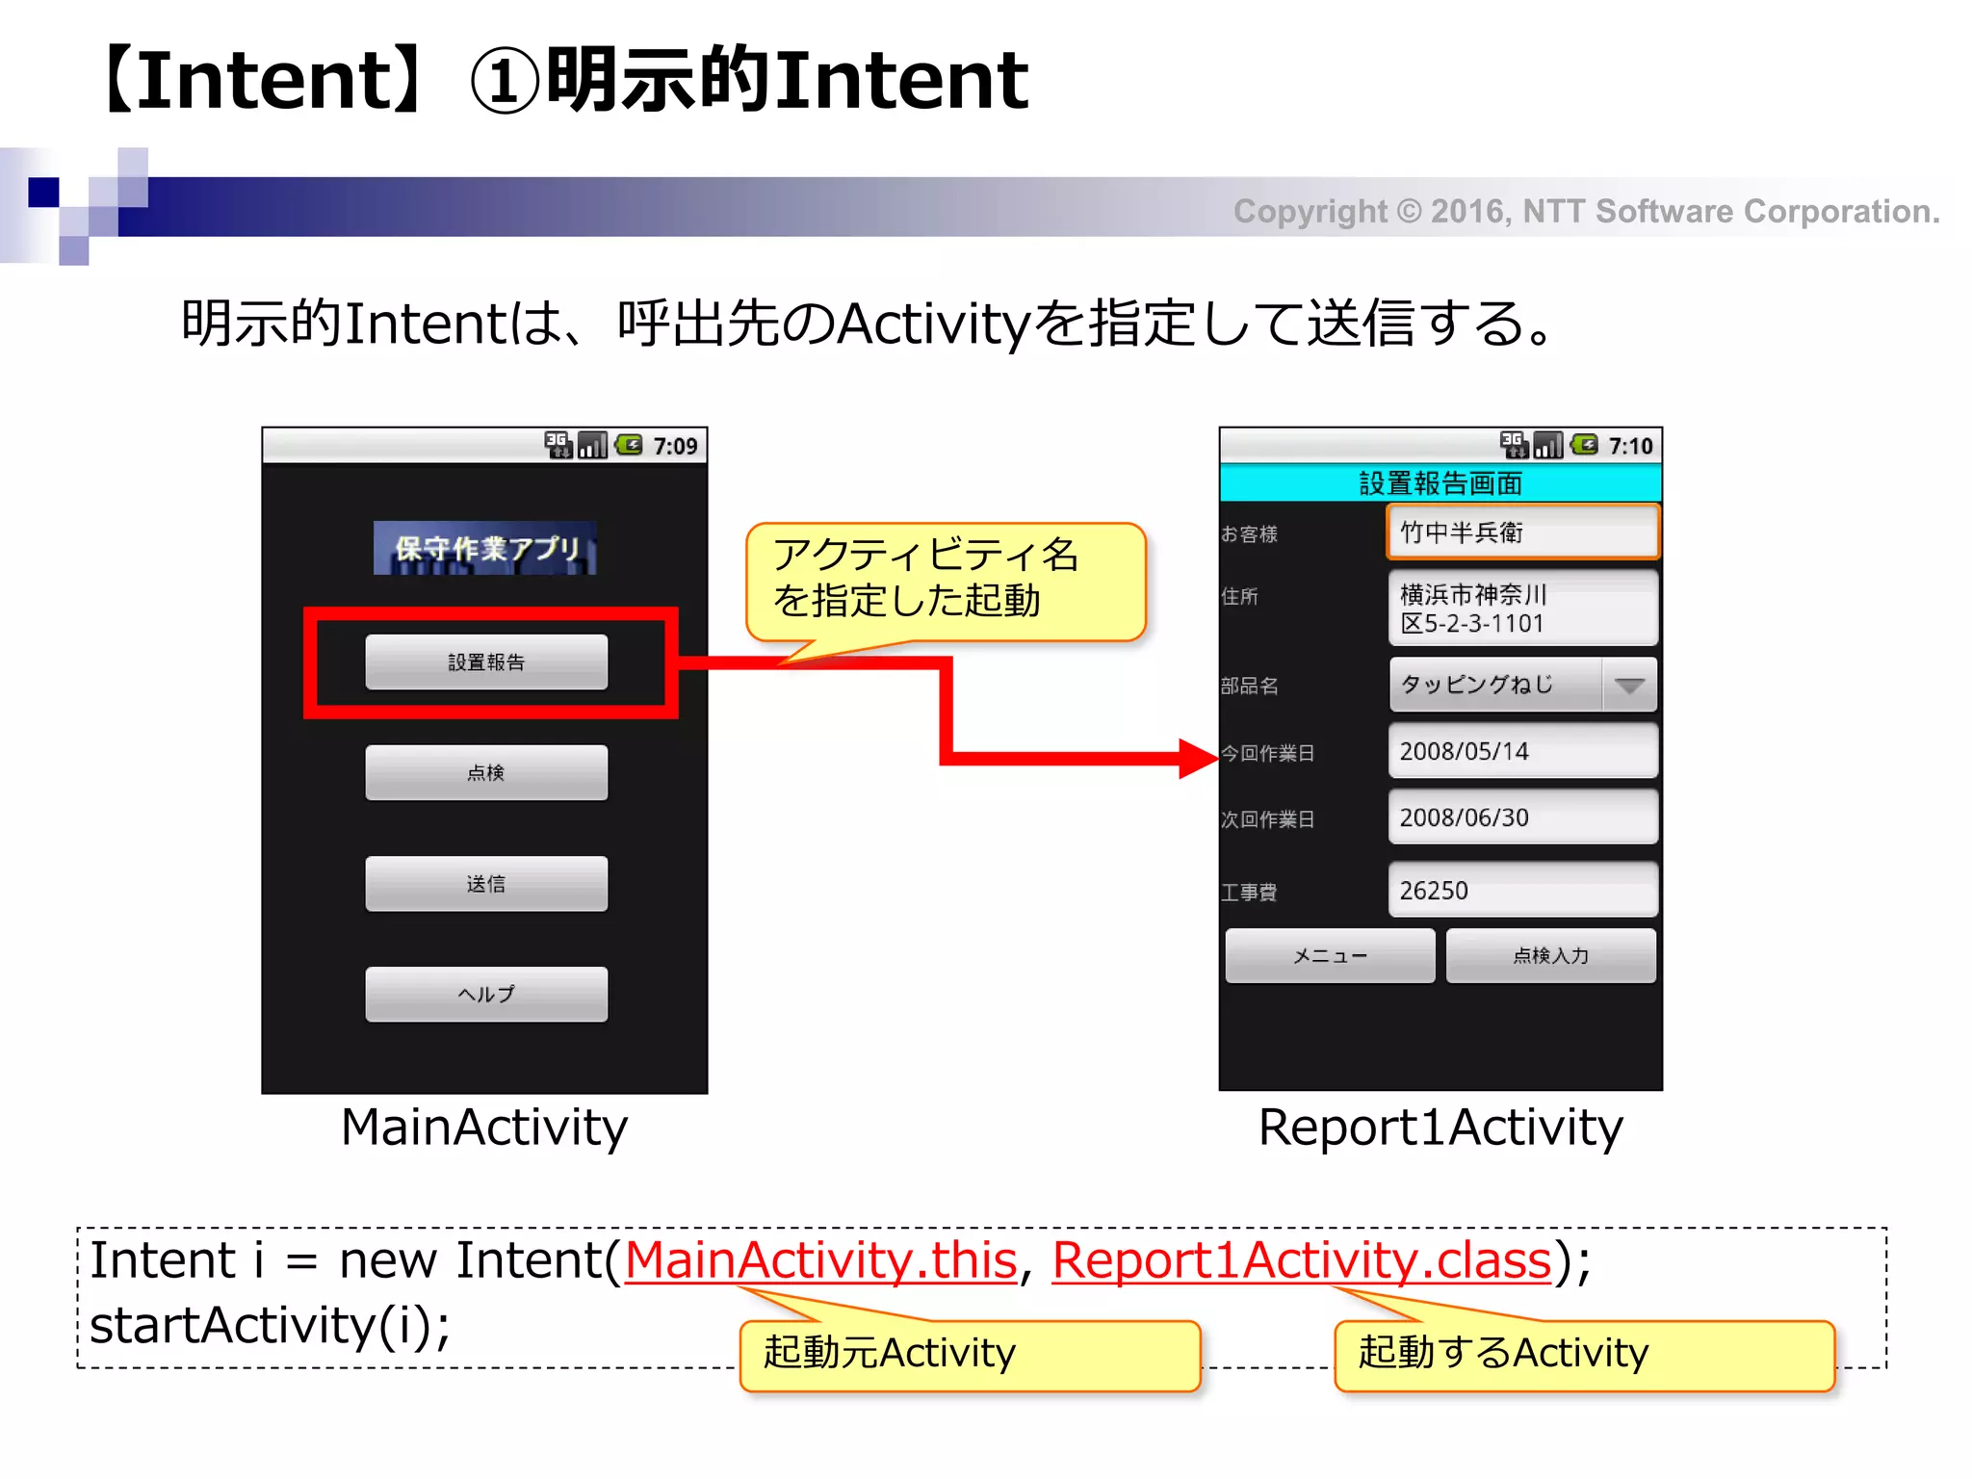The height and width of the screenshot is (1479, 1972).
Task: Click the MainActivity caption under left phone
Action: pyautogui.click(x=484, y=1127)
